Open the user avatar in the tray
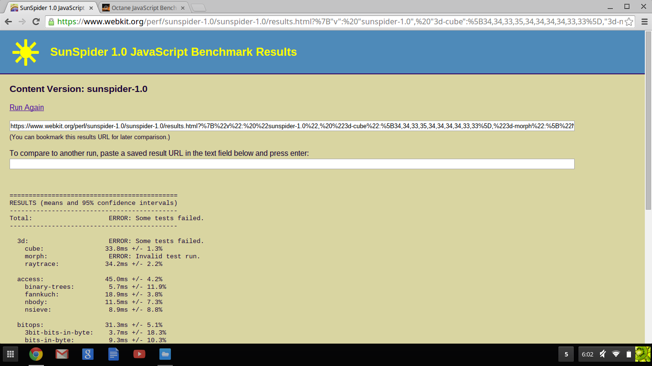 tap(642, 354)
